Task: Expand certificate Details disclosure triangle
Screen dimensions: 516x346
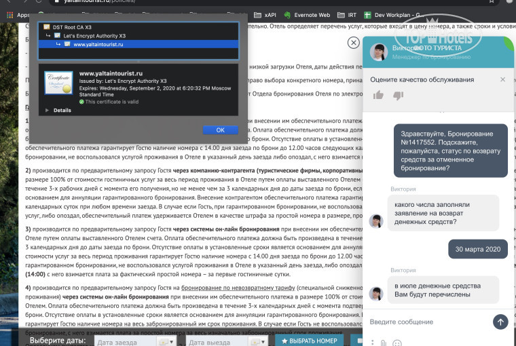Action: point(47,110)
